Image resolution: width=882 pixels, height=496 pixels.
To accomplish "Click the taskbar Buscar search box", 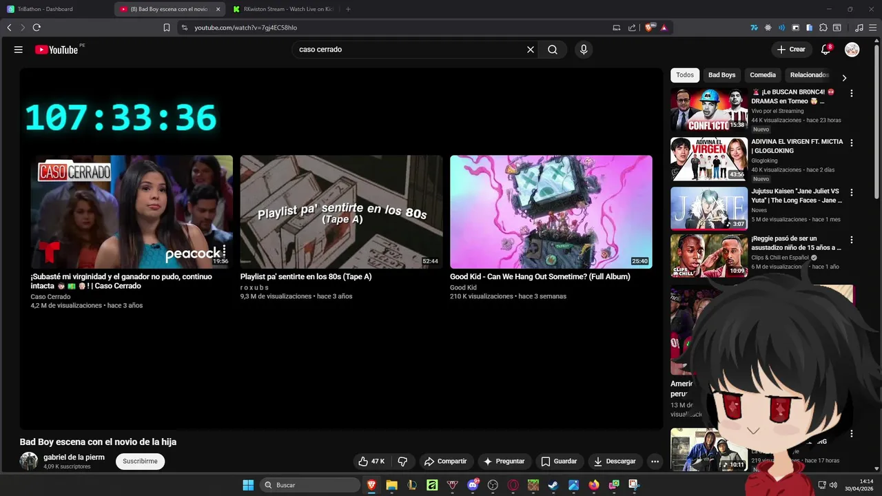I will point(310,485).
